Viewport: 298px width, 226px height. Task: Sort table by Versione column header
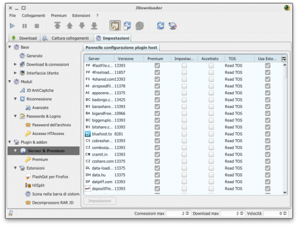[x=129, y=59]
